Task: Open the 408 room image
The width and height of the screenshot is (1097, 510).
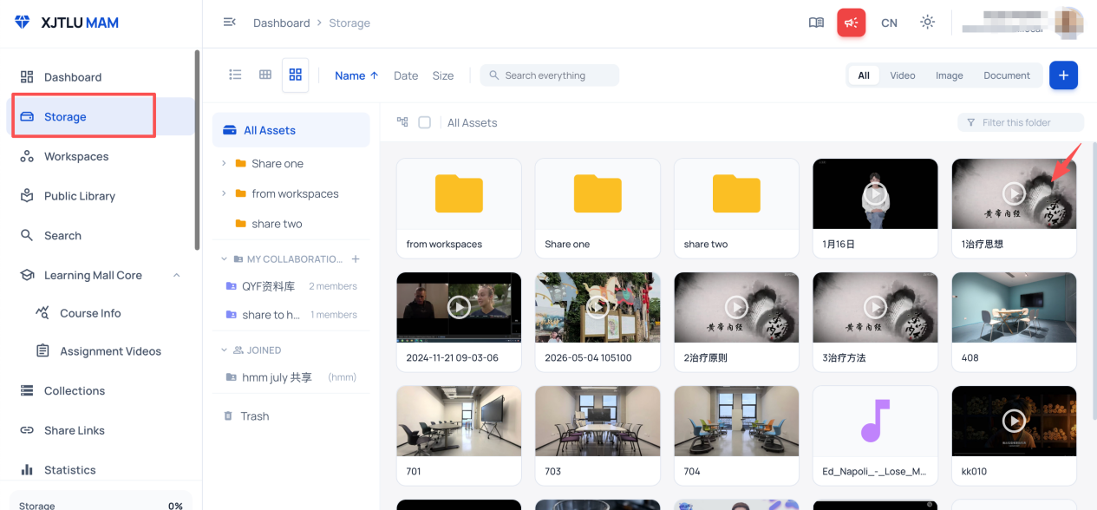Action: coord(1014,322)
